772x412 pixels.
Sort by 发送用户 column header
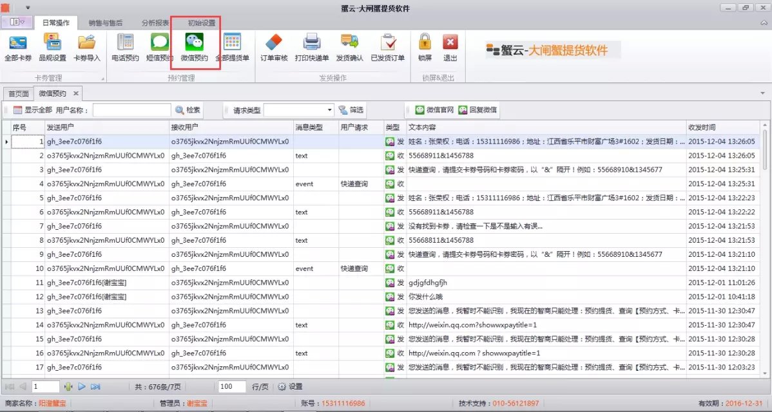point(107,127)
